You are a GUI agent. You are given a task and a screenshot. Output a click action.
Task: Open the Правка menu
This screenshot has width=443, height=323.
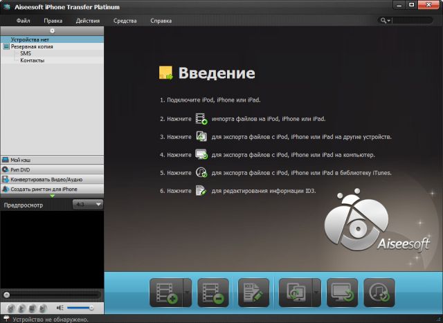coord(53,21)
